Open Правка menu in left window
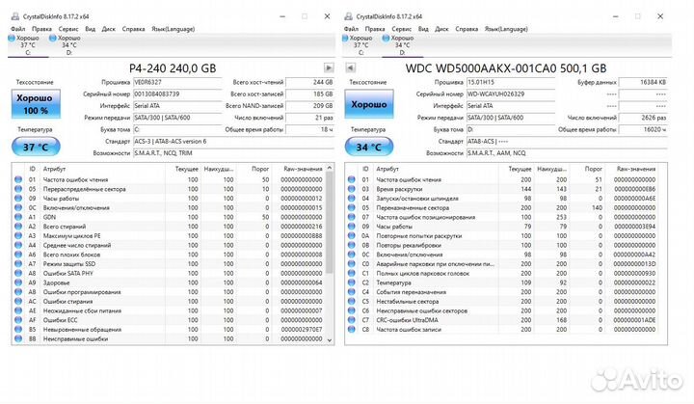694x404 pixels. 41,29
